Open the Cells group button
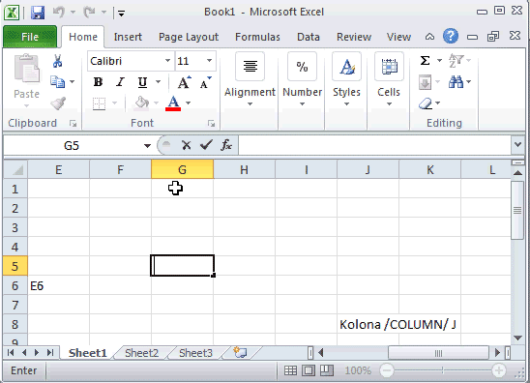This screenshot has width=530, height=383. pos(389,78)
